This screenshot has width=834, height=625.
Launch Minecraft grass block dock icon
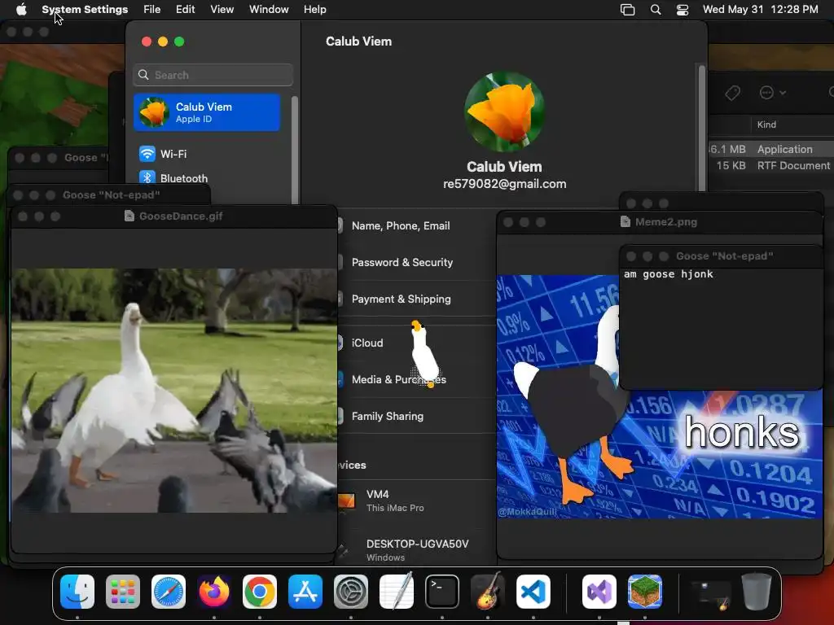click(x=645, y=592)
